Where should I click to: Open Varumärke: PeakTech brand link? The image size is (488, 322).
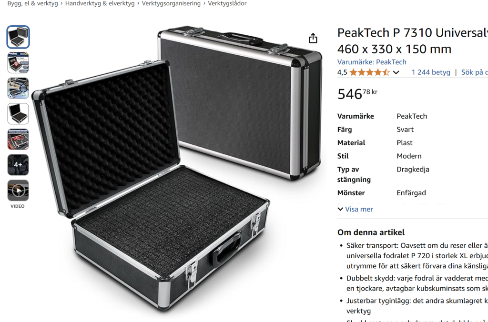pyautogui.click(x=372, y=62)
